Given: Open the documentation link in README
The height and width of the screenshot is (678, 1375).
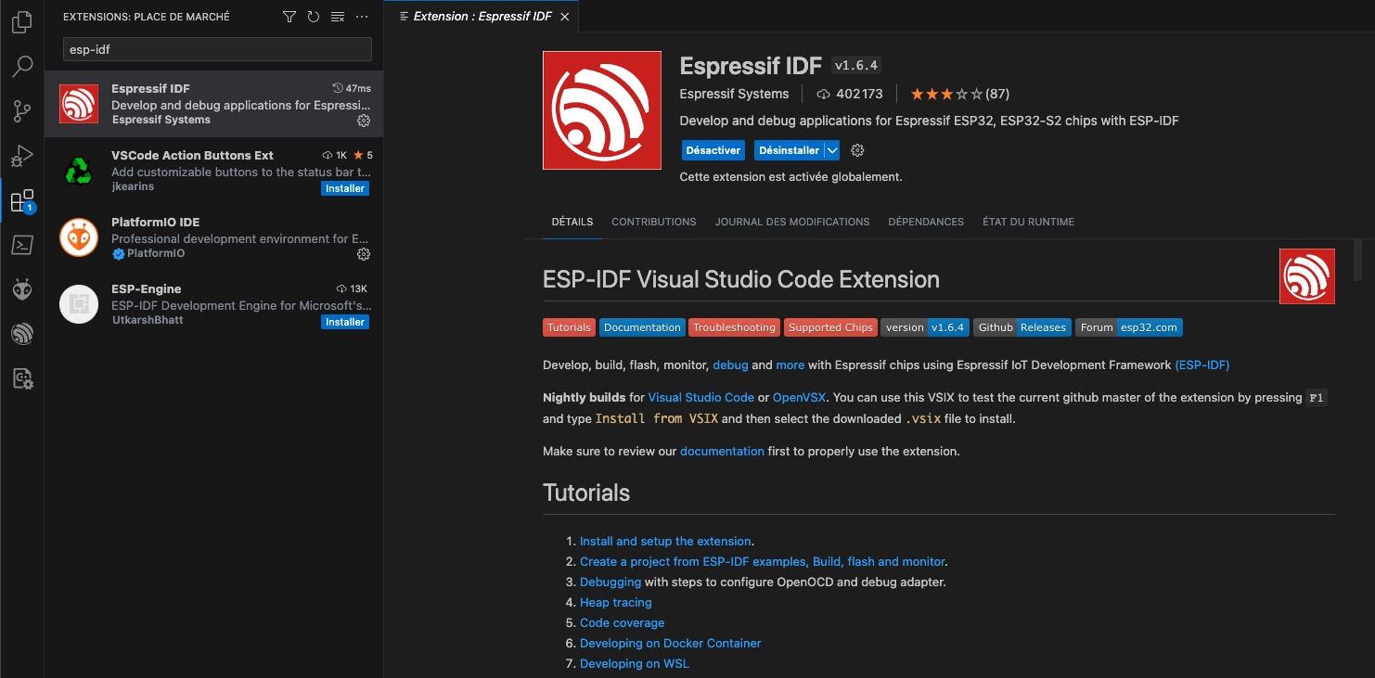Looking at the screenshot, I should tap(722, 452).
